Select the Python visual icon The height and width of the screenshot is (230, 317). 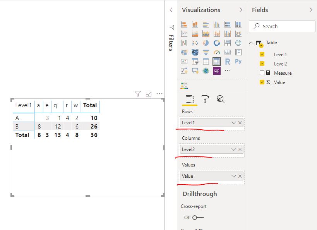click(x=238, y=62)
